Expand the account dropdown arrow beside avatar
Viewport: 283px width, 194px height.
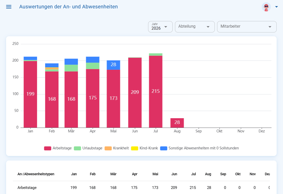pos(276,7)
